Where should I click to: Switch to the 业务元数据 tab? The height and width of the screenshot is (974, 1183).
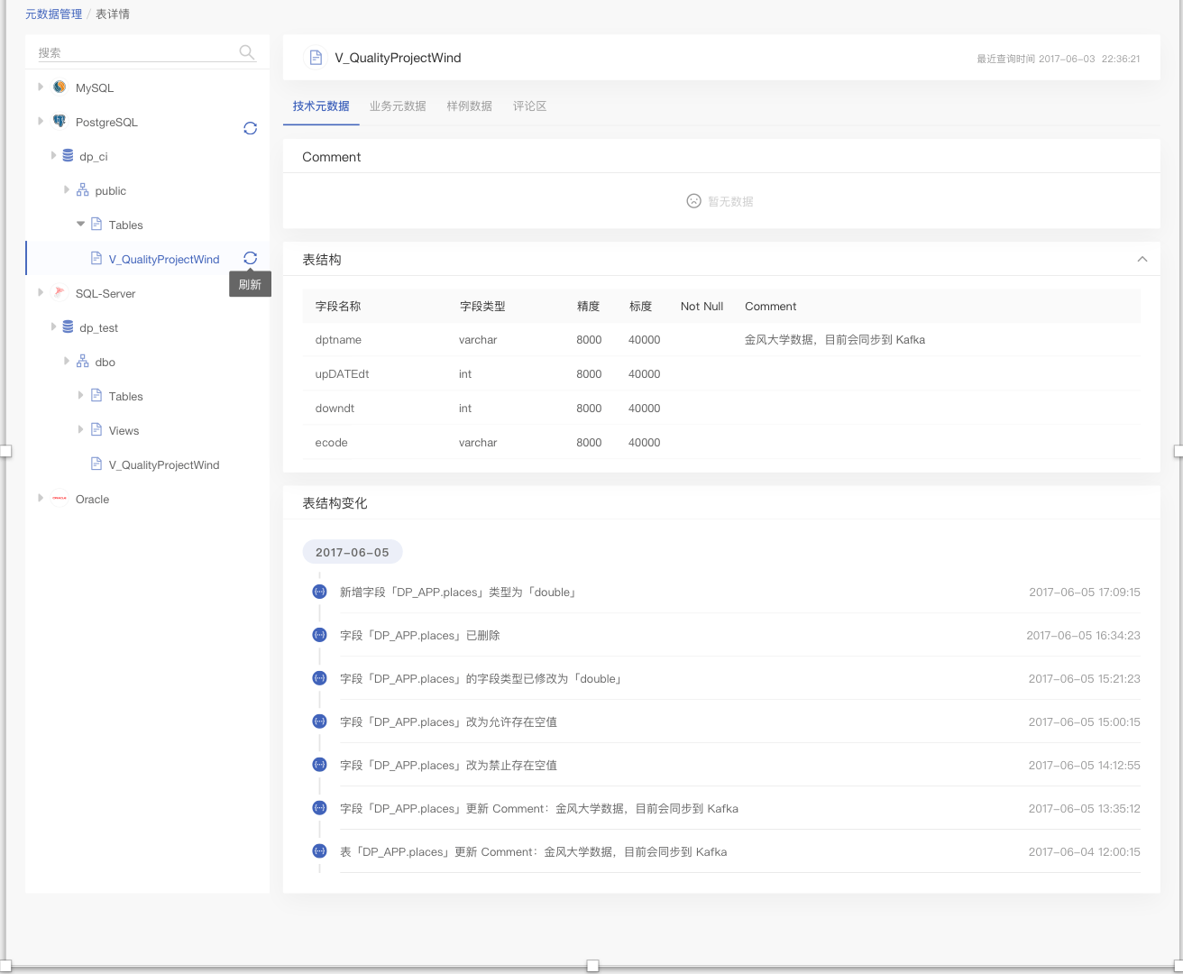pos(398,106)
